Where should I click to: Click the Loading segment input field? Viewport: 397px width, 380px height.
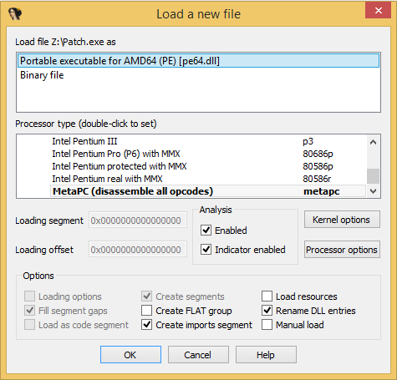coord(138,220)
